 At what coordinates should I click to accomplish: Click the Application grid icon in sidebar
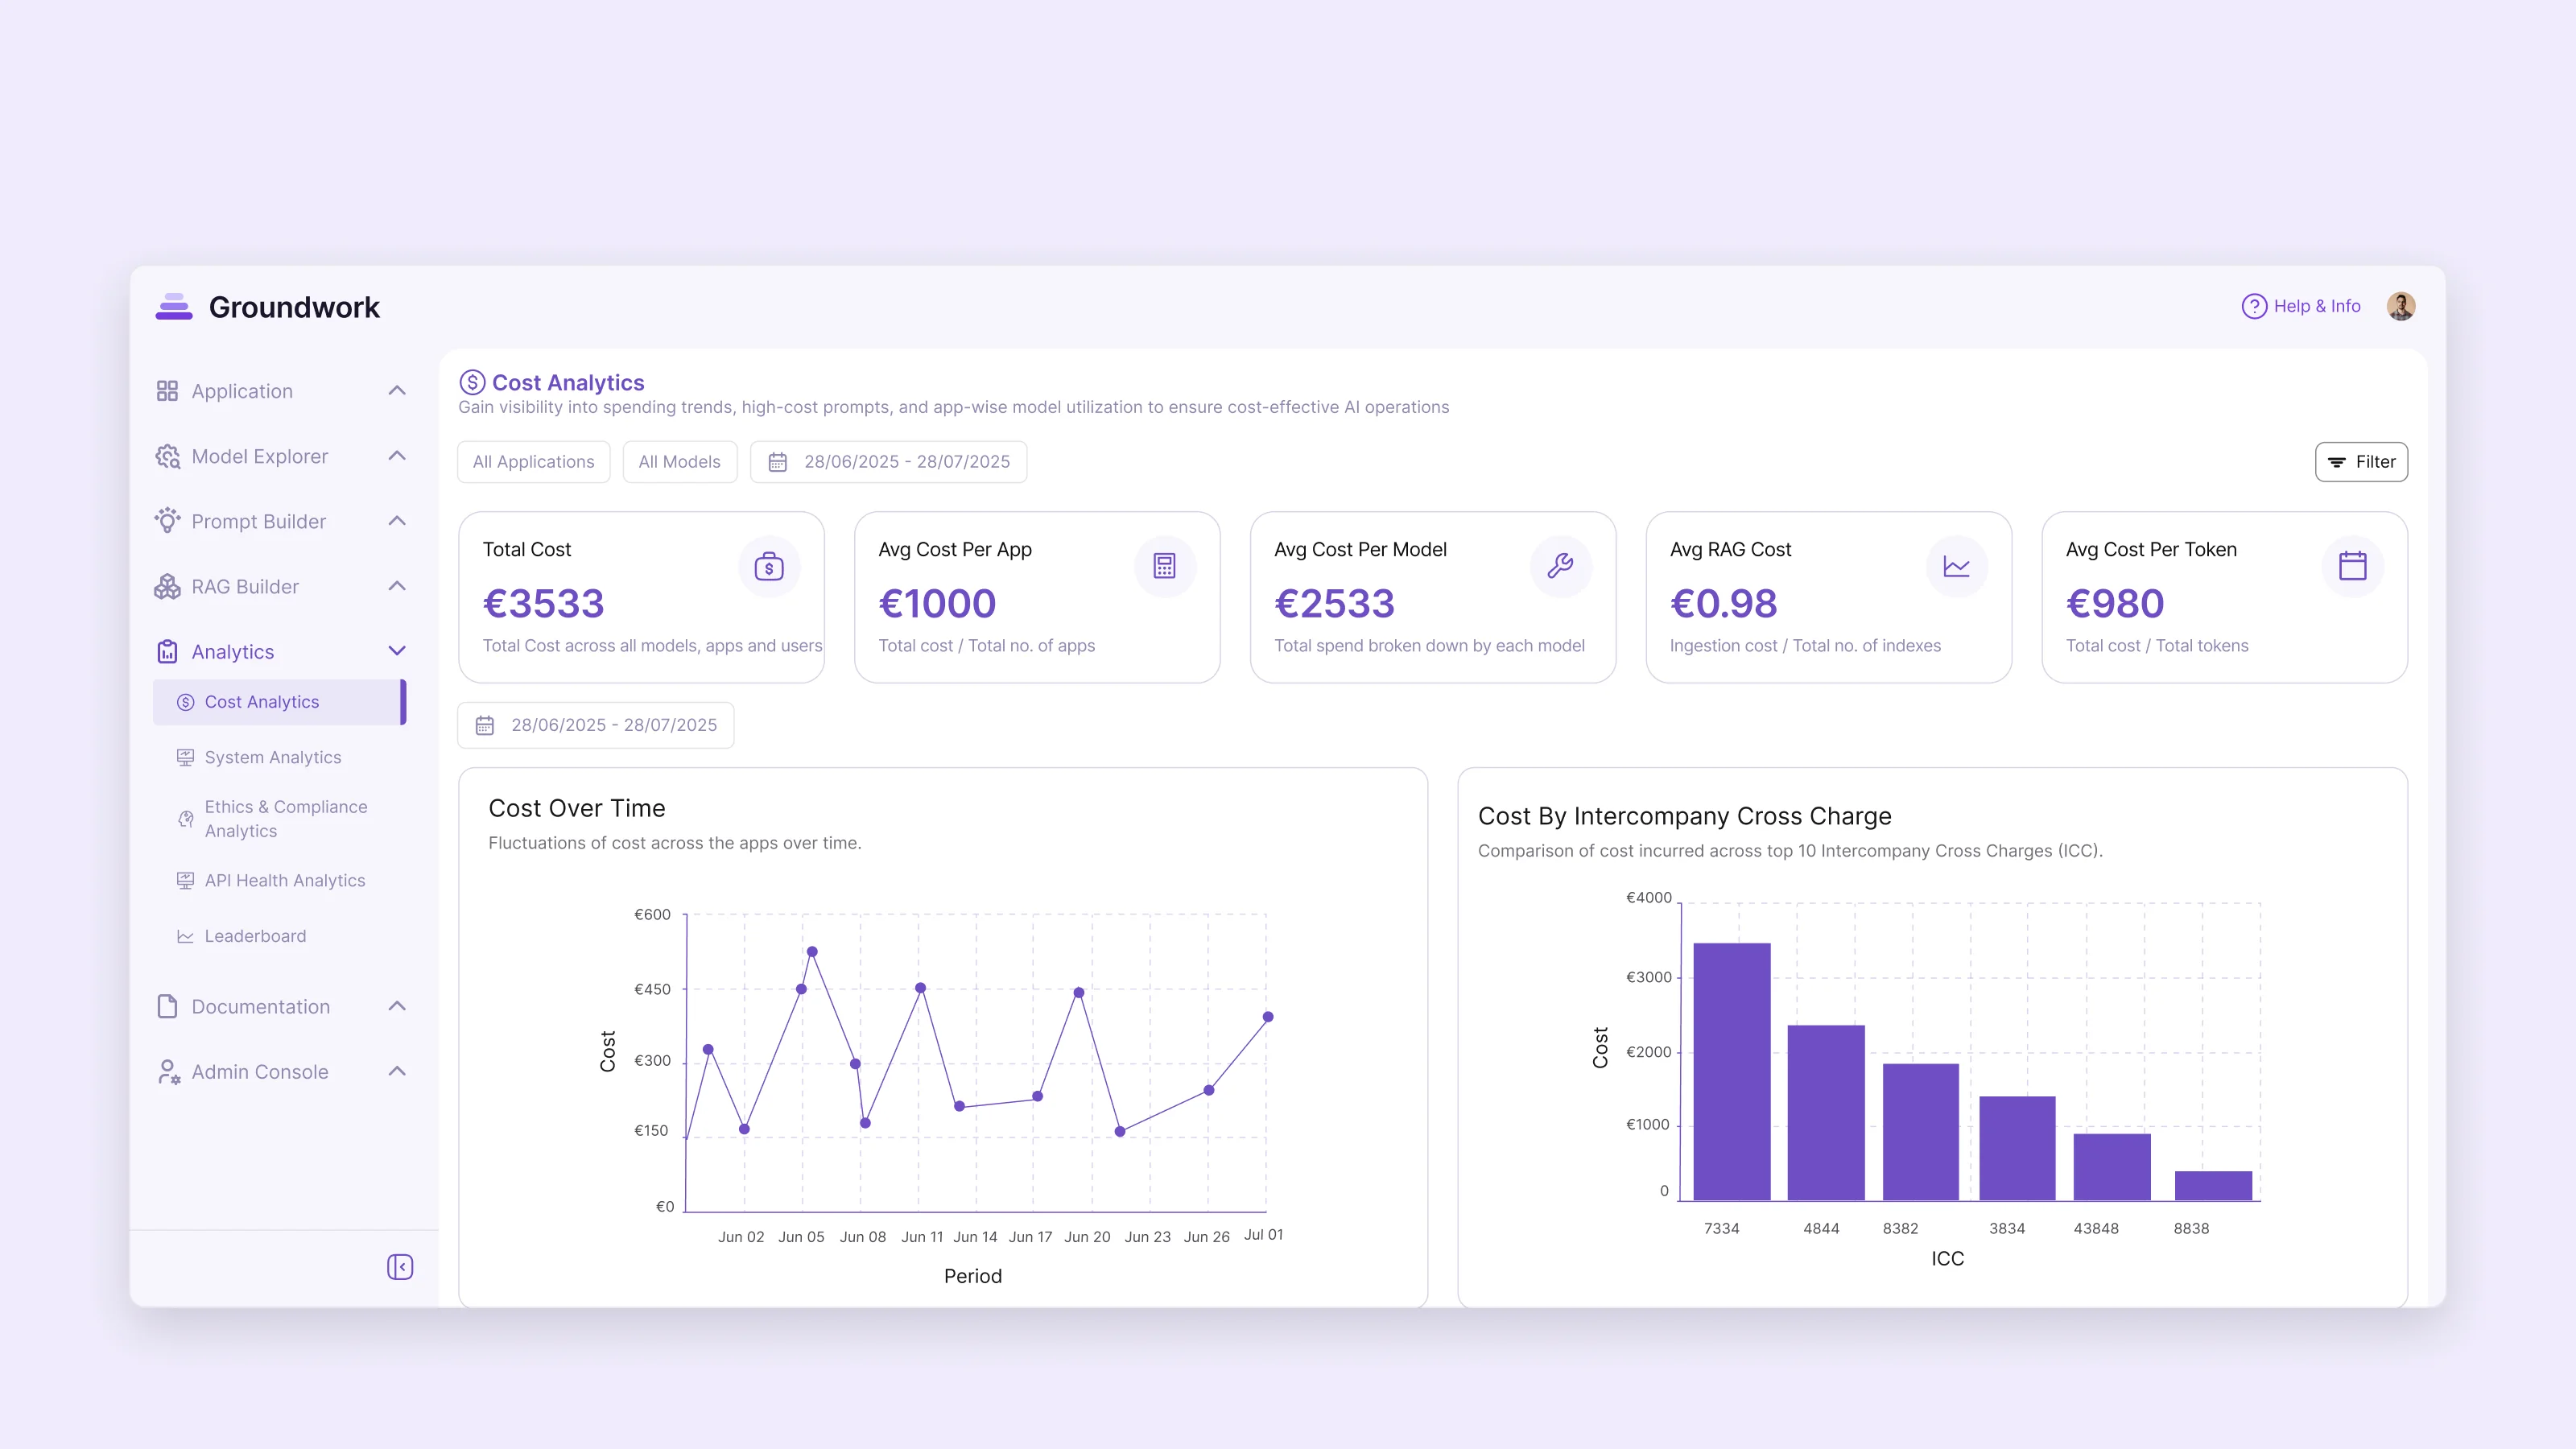[x=167, y=391]
